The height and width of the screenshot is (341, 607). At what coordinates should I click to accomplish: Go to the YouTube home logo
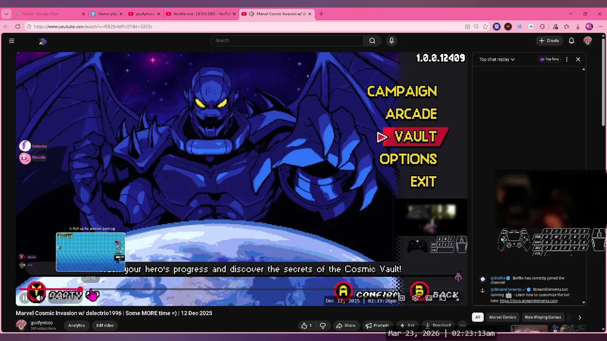(x=43, y=42)
